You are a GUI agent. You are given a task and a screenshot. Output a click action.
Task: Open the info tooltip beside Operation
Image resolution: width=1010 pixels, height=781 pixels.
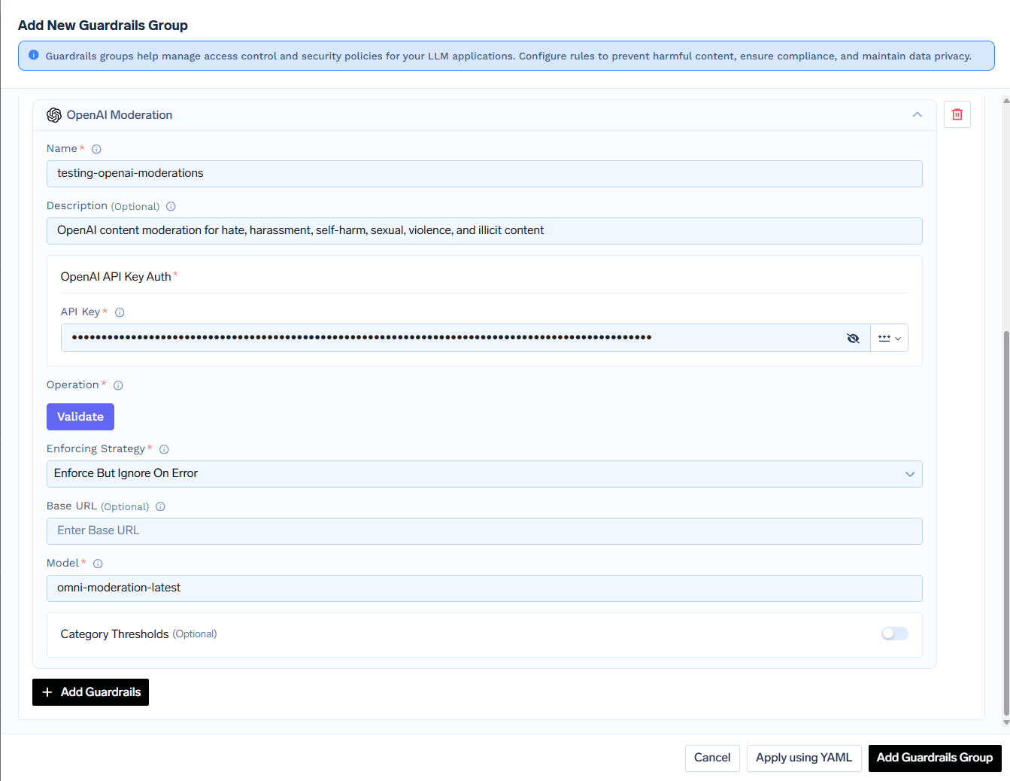(x=118, y=385)
